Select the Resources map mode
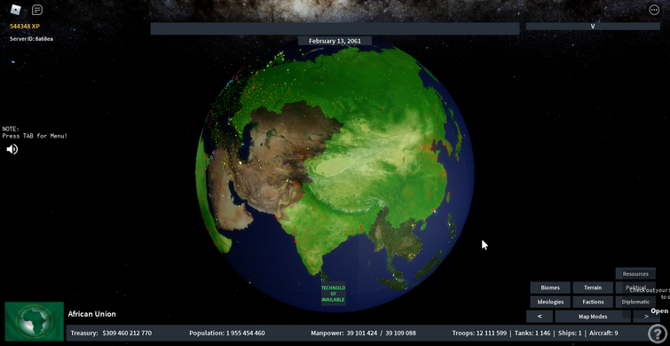Image resolution: width=670 pixels, height=346 pixels. [635, 273]
